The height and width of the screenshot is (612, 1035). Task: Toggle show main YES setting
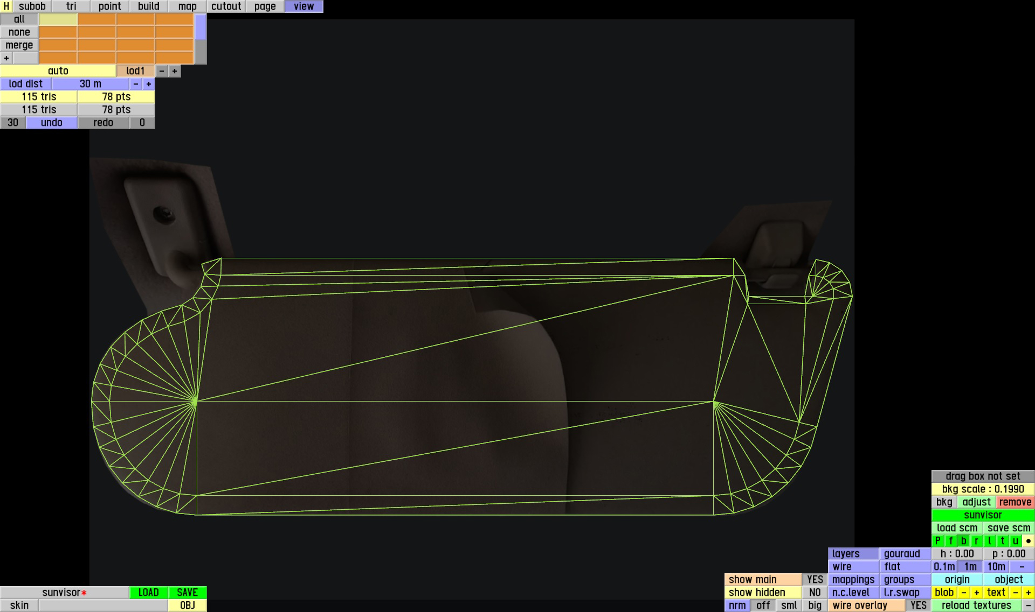815,580
